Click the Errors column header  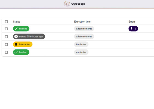click(132, 22)
